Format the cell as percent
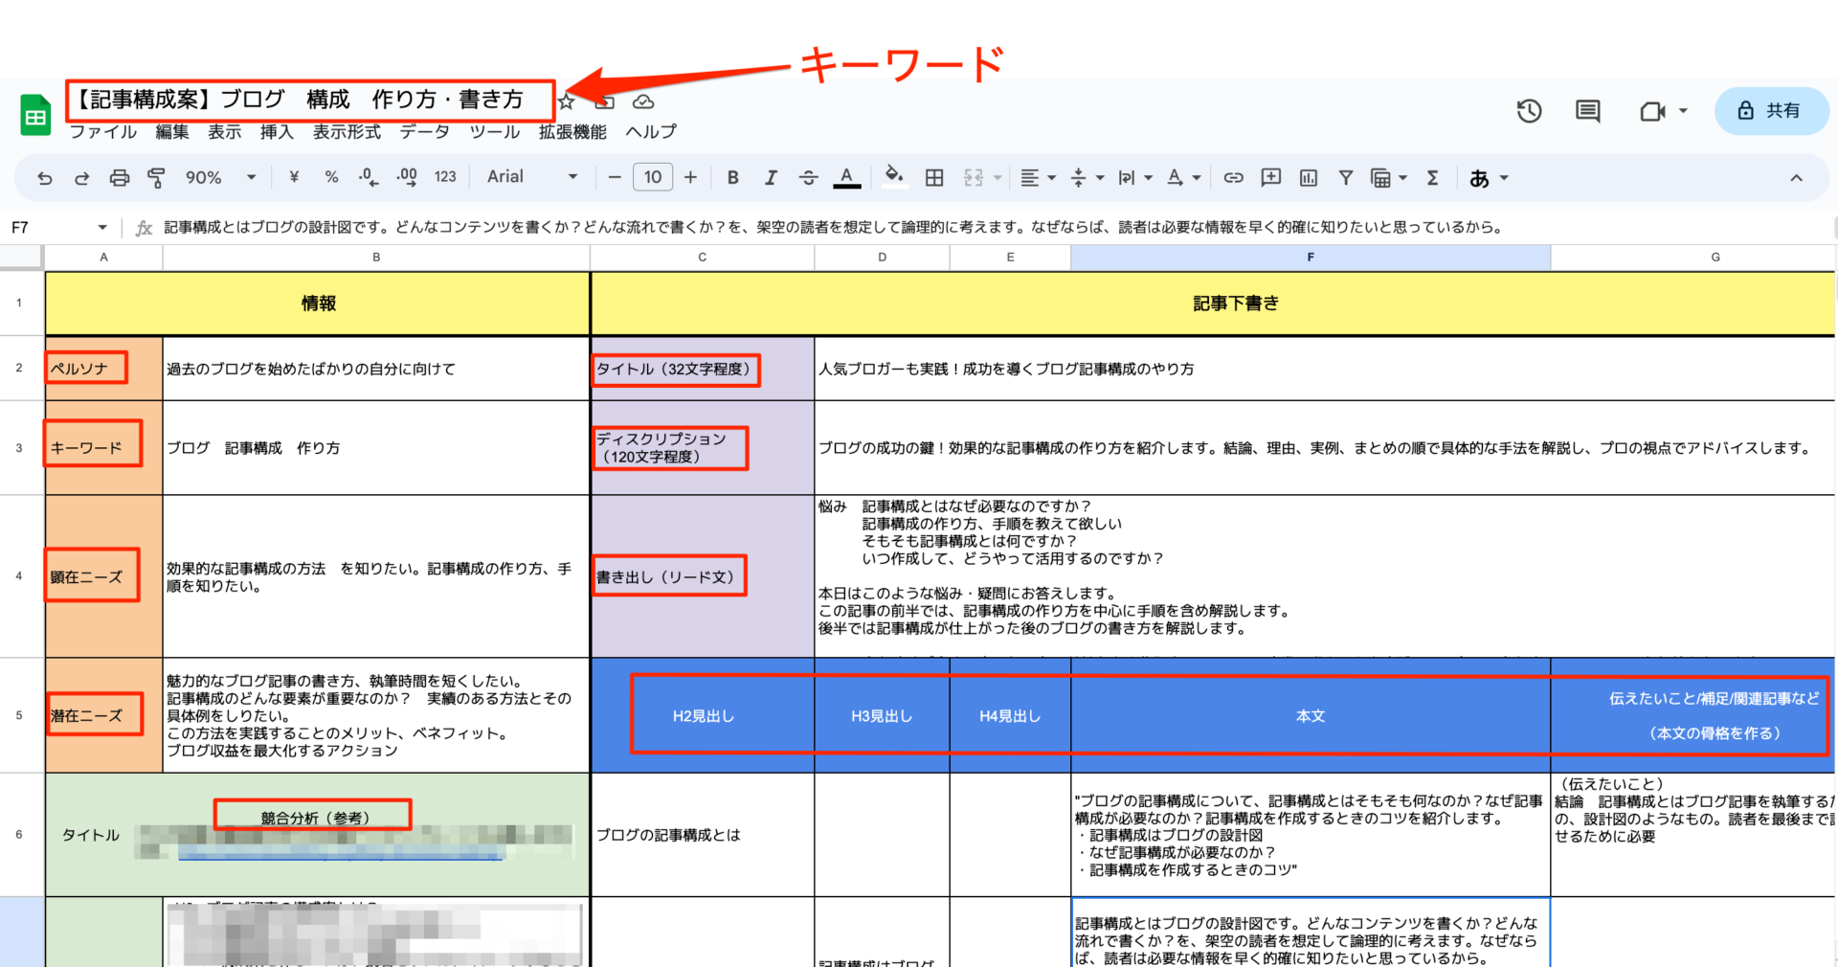Image resolution: width=1838 pixels, height=967 pixels. 331,177
